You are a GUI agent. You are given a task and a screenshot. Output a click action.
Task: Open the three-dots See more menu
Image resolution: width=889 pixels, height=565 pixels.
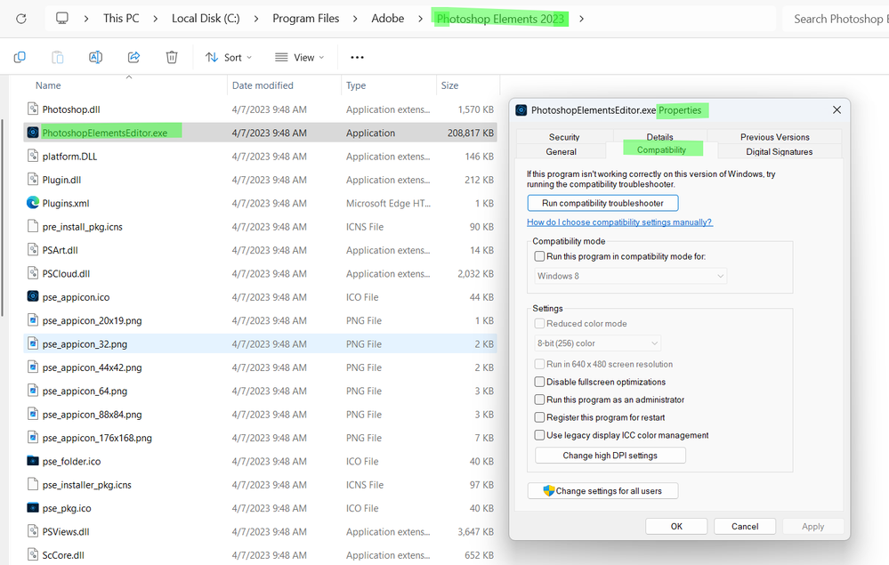[x=357, y=57]
